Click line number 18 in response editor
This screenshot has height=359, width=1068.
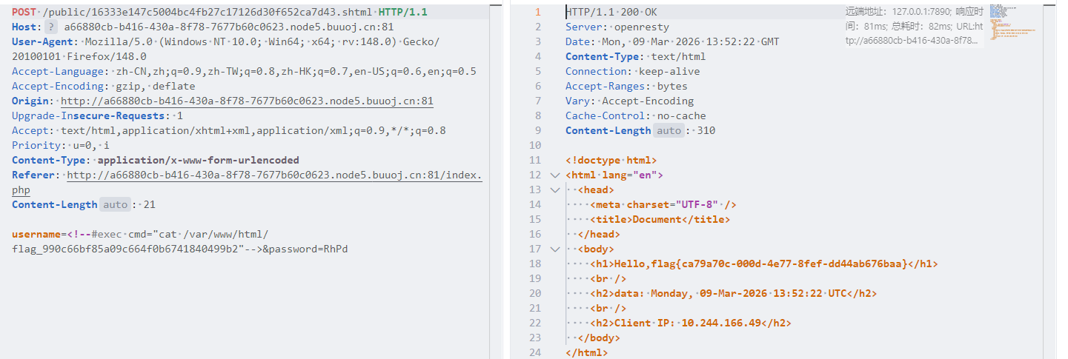click(535, 279)
